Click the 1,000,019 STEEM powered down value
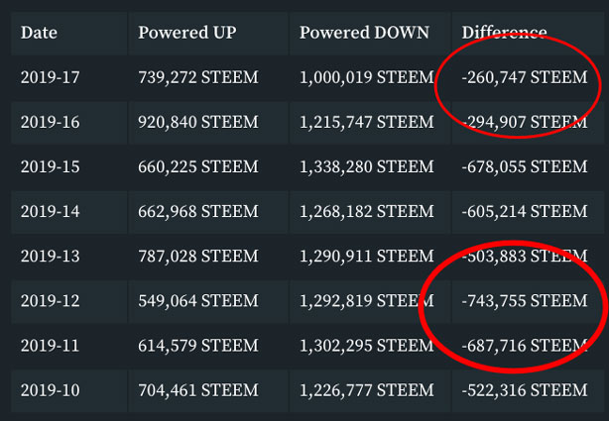Screen dimensions: 609x421 pyautogui.click(x=367, y=77)
